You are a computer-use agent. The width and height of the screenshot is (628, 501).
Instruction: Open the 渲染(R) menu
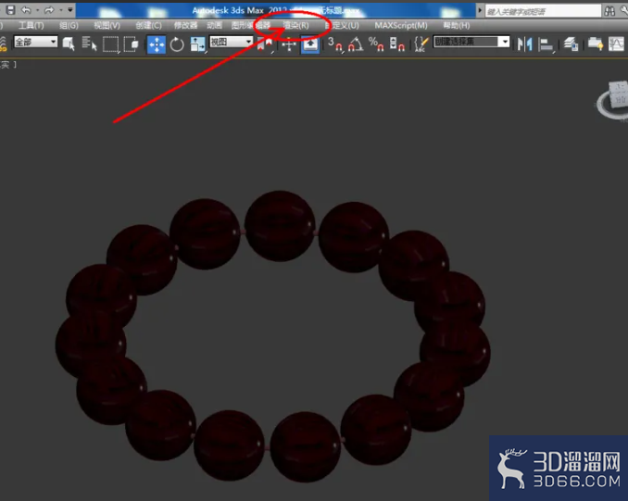click(x=296, y=26)
